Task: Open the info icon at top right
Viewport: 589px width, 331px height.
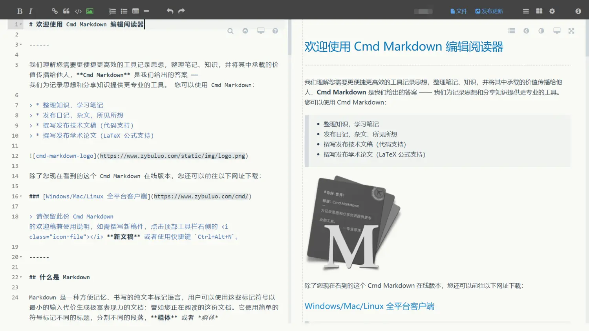Action: coord(578,11)
